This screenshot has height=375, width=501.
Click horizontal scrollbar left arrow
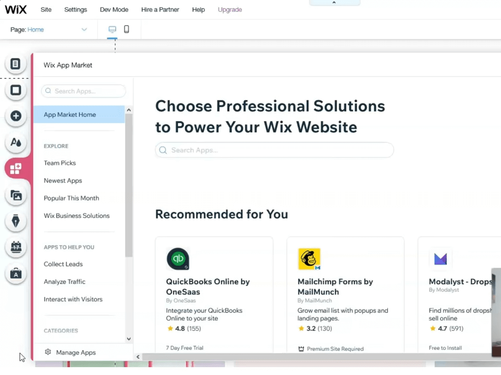click(138, 357)
